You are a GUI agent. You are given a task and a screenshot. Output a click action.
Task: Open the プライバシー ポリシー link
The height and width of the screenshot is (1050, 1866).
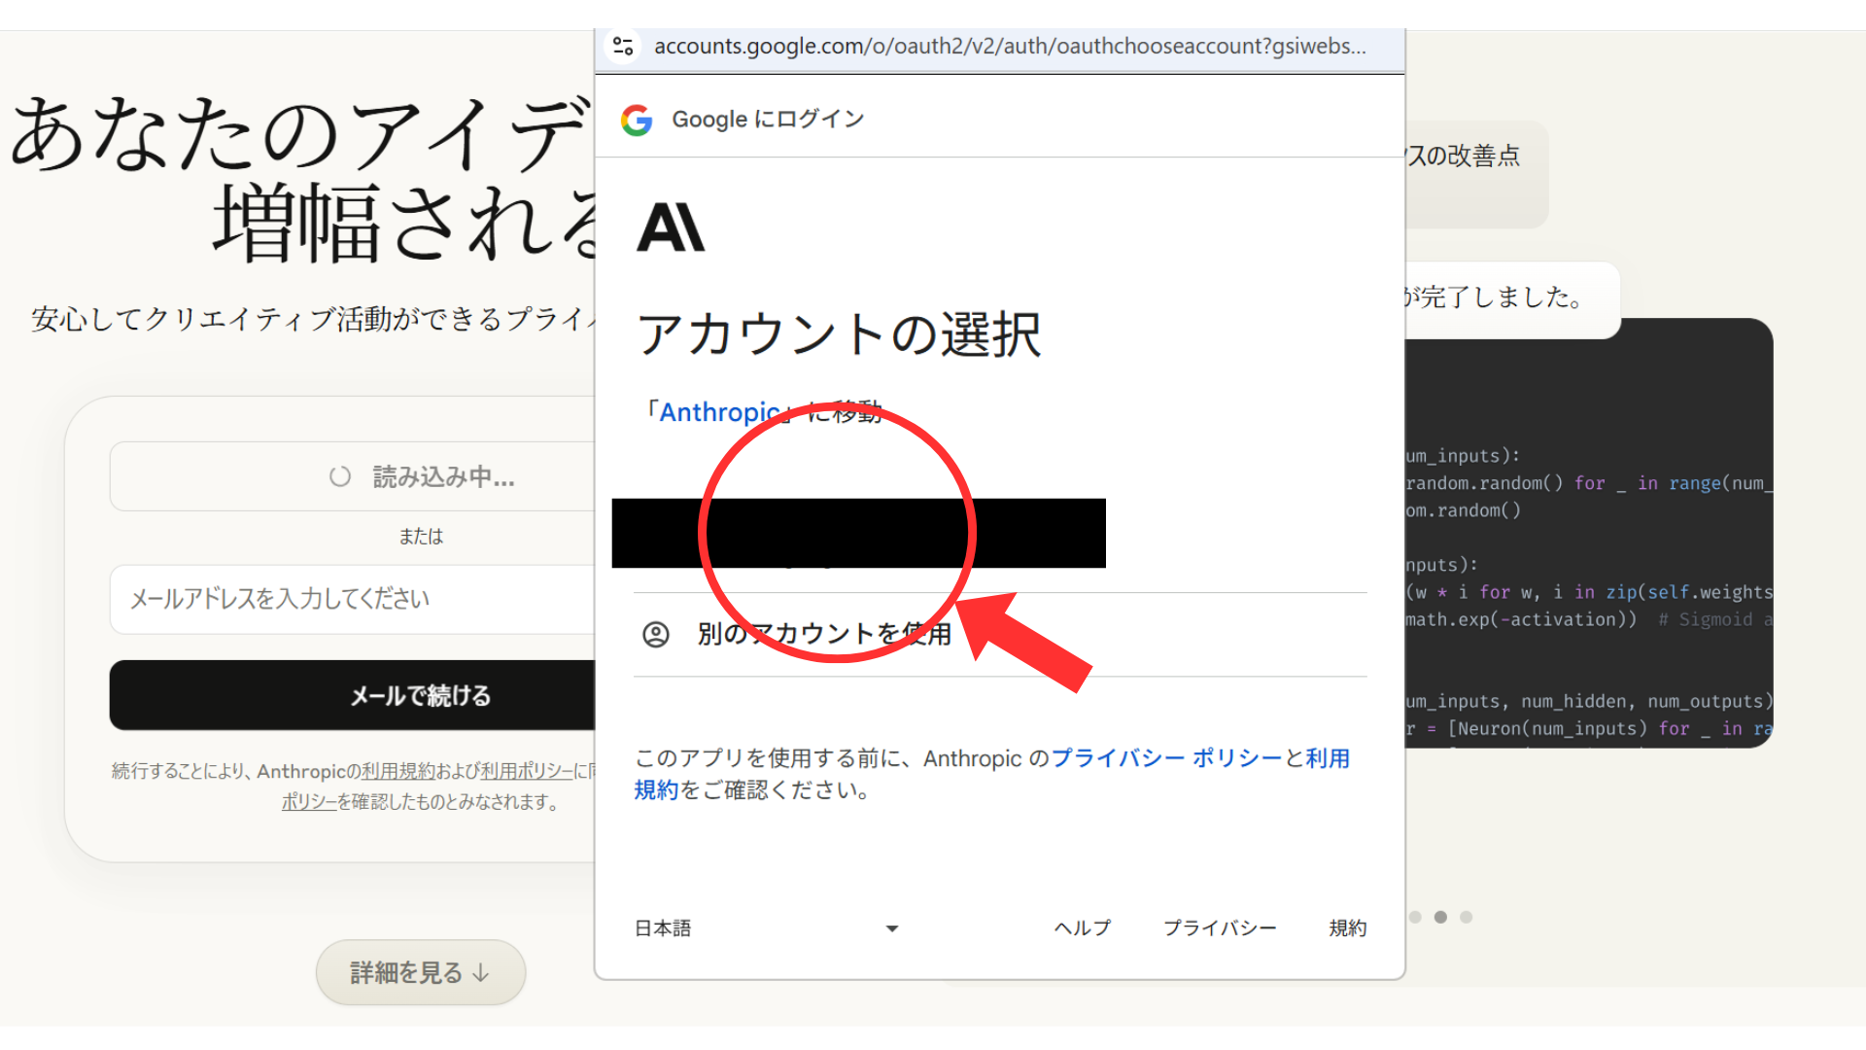click(x=1166, y=758)
